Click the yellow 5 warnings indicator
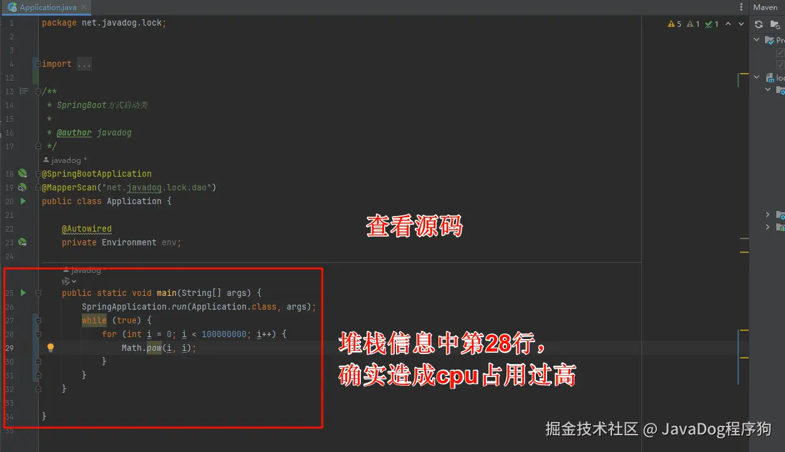Image resolution: width=785 pixels, height=452 pixels. pos(674,24)
